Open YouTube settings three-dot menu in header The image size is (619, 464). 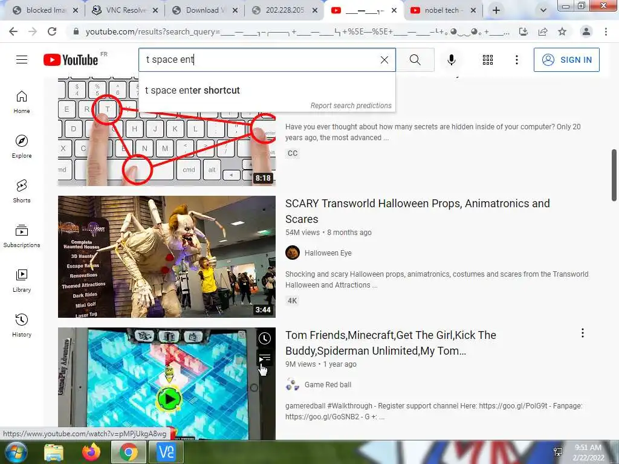click(x=516, y=60)
